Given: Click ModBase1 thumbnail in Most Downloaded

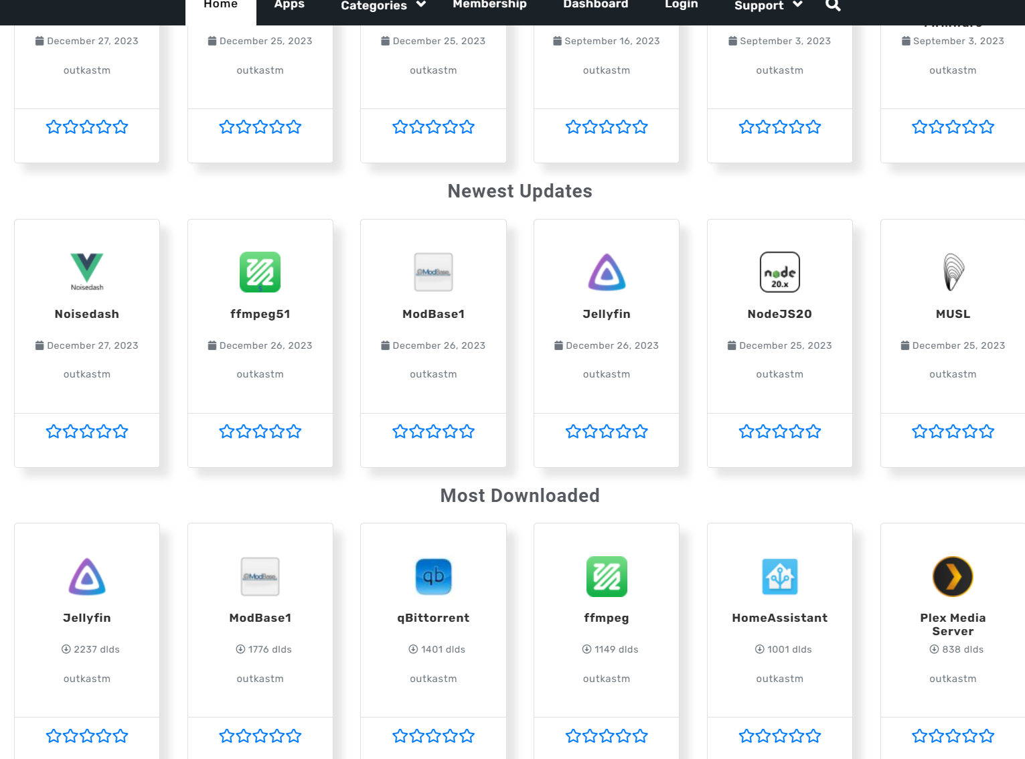Looking at the screenshot, I should 260,576.
